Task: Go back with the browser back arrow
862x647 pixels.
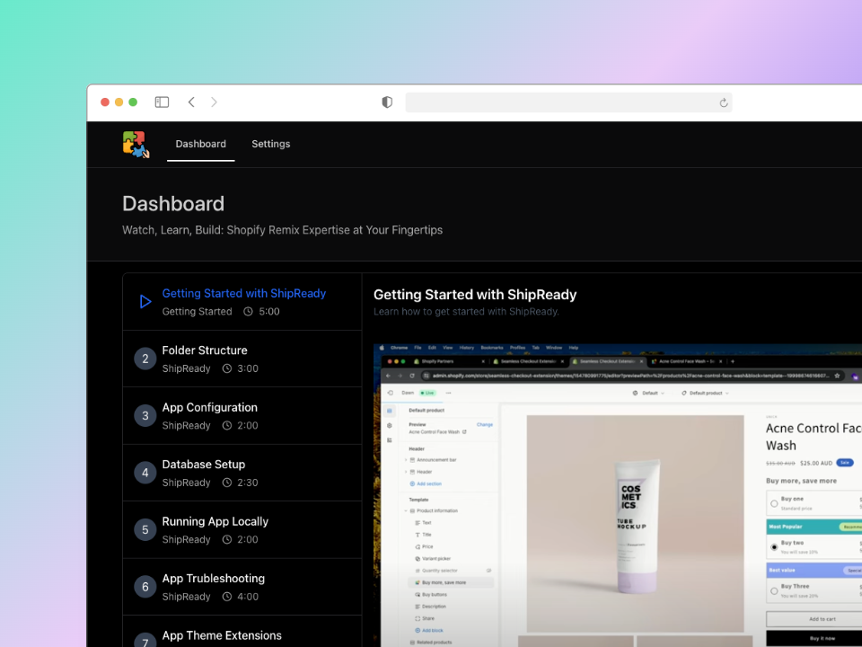Action: click(x=191, y=102)
